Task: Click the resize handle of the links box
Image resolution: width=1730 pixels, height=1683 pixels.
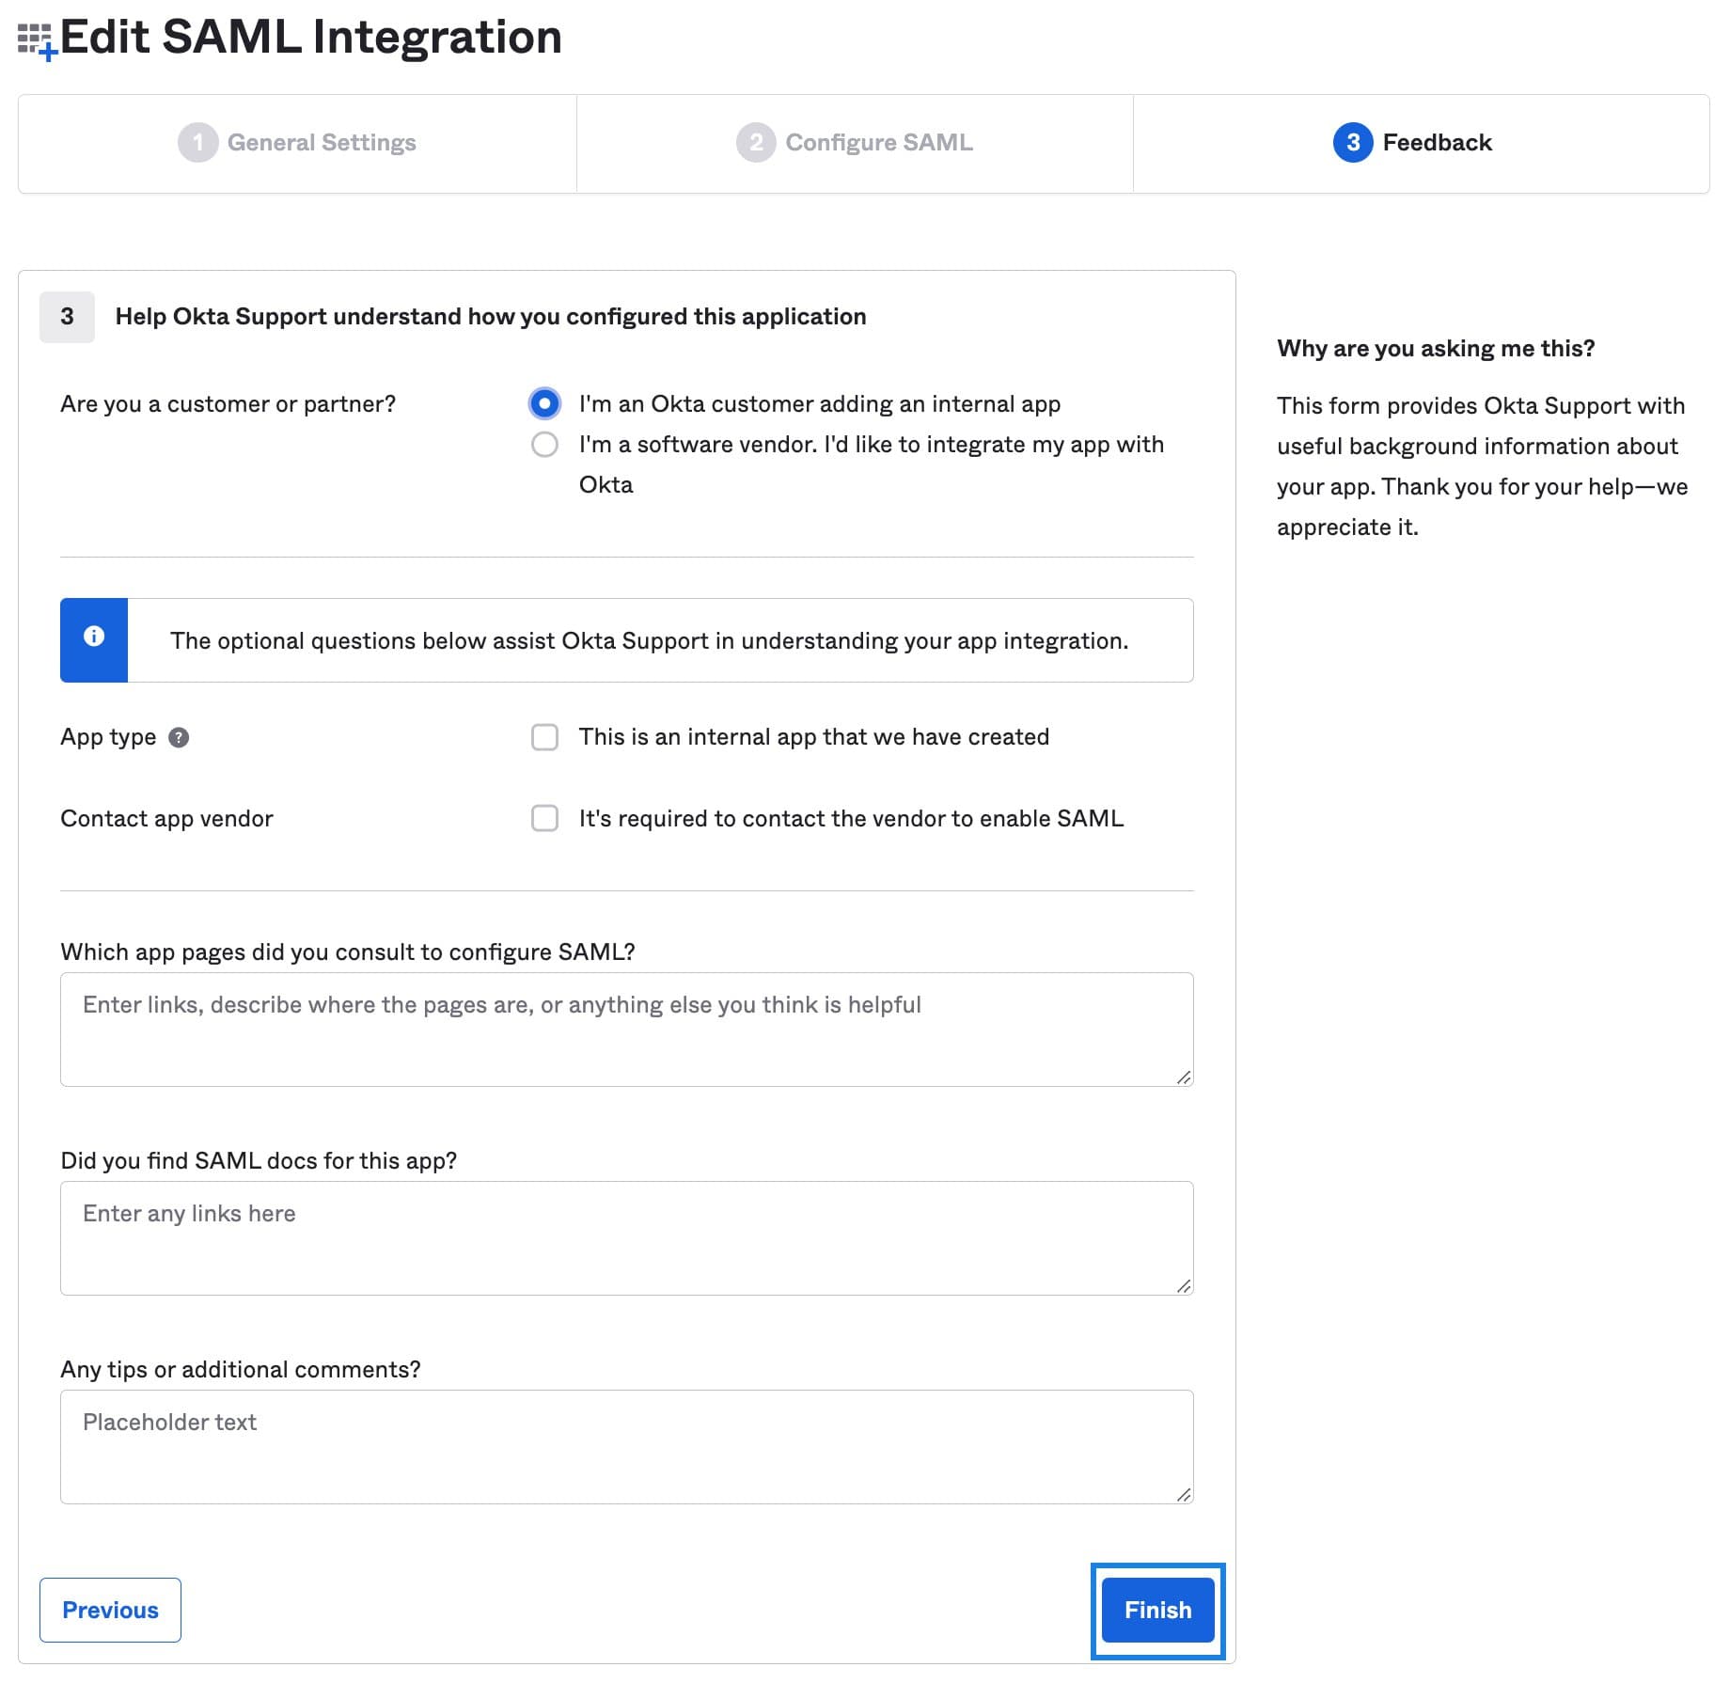Action: point(1184,1285)
